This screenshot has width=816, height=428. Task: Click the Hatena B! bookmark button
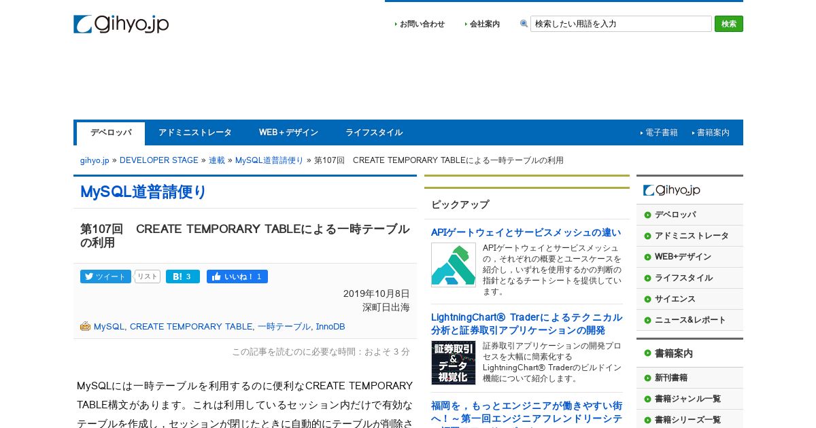tap(183, 277)
